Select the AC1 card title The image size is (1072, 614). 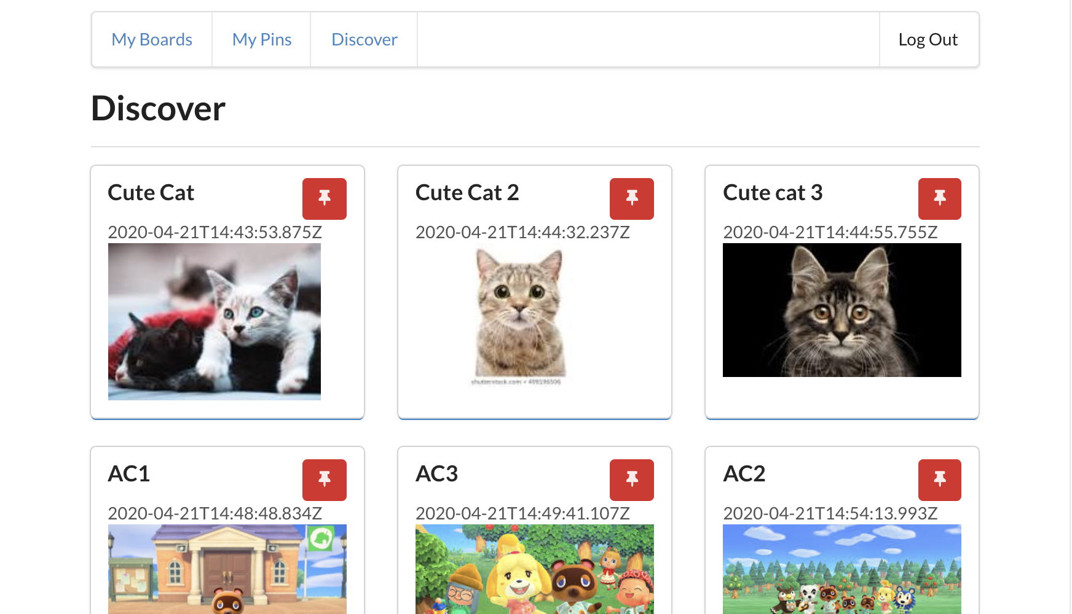[129, 474]
